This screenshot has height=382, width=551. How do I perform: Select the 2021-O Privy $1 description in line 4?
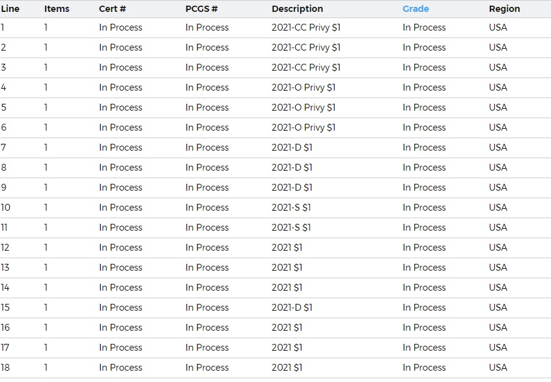pos(303,88)
